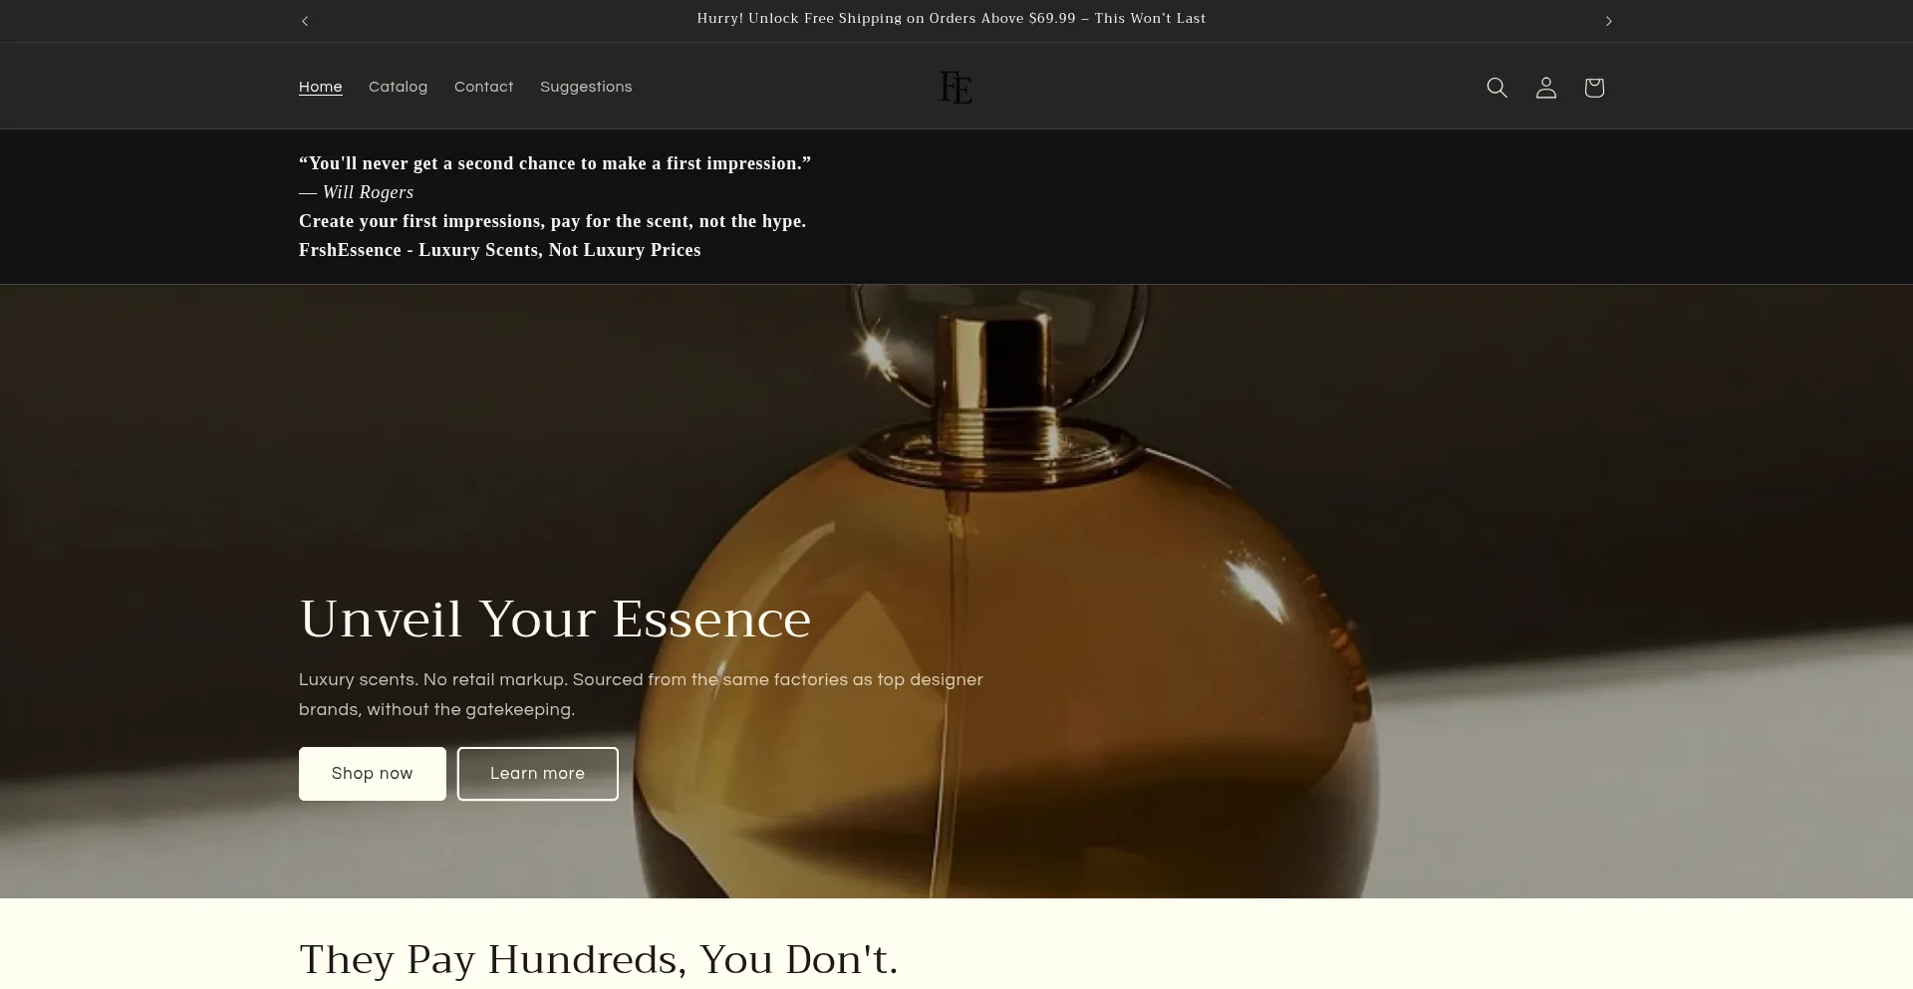The width and height of the screenshot is (1913, 989).
Task: Click the account login person icon
Action: click(1545, 88)
